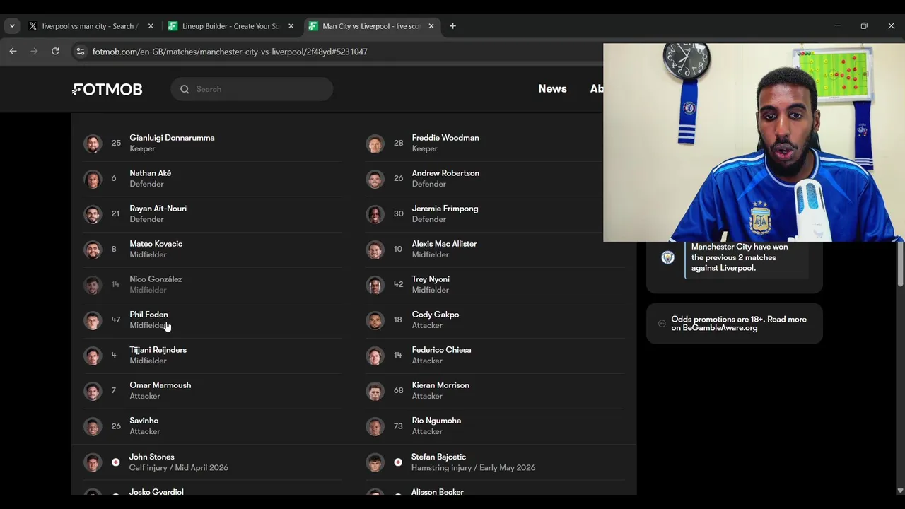Open the News menu
Viewport: 905px width, 509px height.
(x=552, y=89)
